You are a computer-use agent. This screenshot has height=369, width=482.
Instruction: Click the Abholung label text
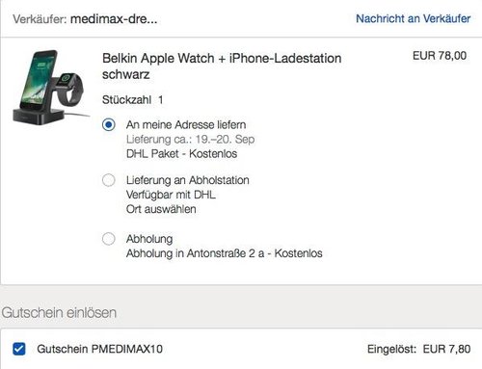pos(149,239)
